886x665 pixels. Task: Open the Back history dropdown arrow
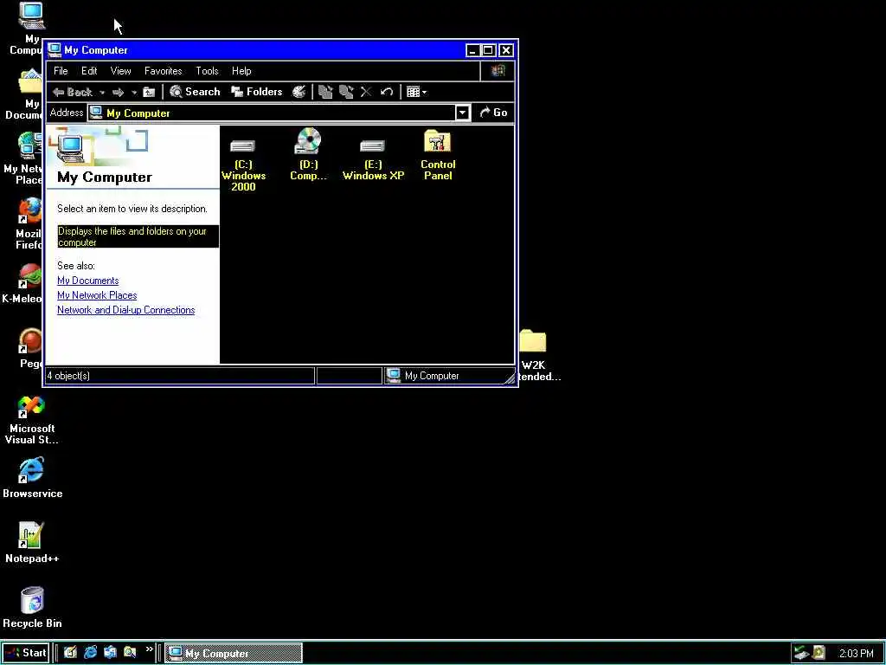[x=102, y=92]
